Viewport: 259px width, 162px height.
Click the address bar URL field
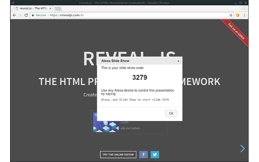(x=132, y=15)
